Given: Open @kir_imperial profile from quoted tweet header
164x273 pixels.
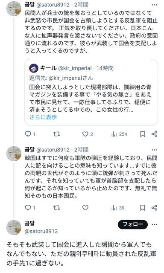Looking at the screenshot, I should pyautogui.click(x=75, y=68).
